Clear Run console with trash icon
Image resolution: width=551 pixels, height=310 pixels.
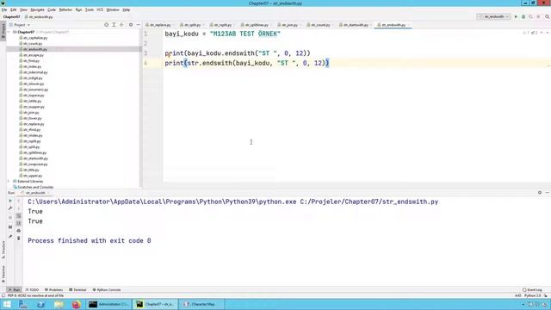coord(19,239)
